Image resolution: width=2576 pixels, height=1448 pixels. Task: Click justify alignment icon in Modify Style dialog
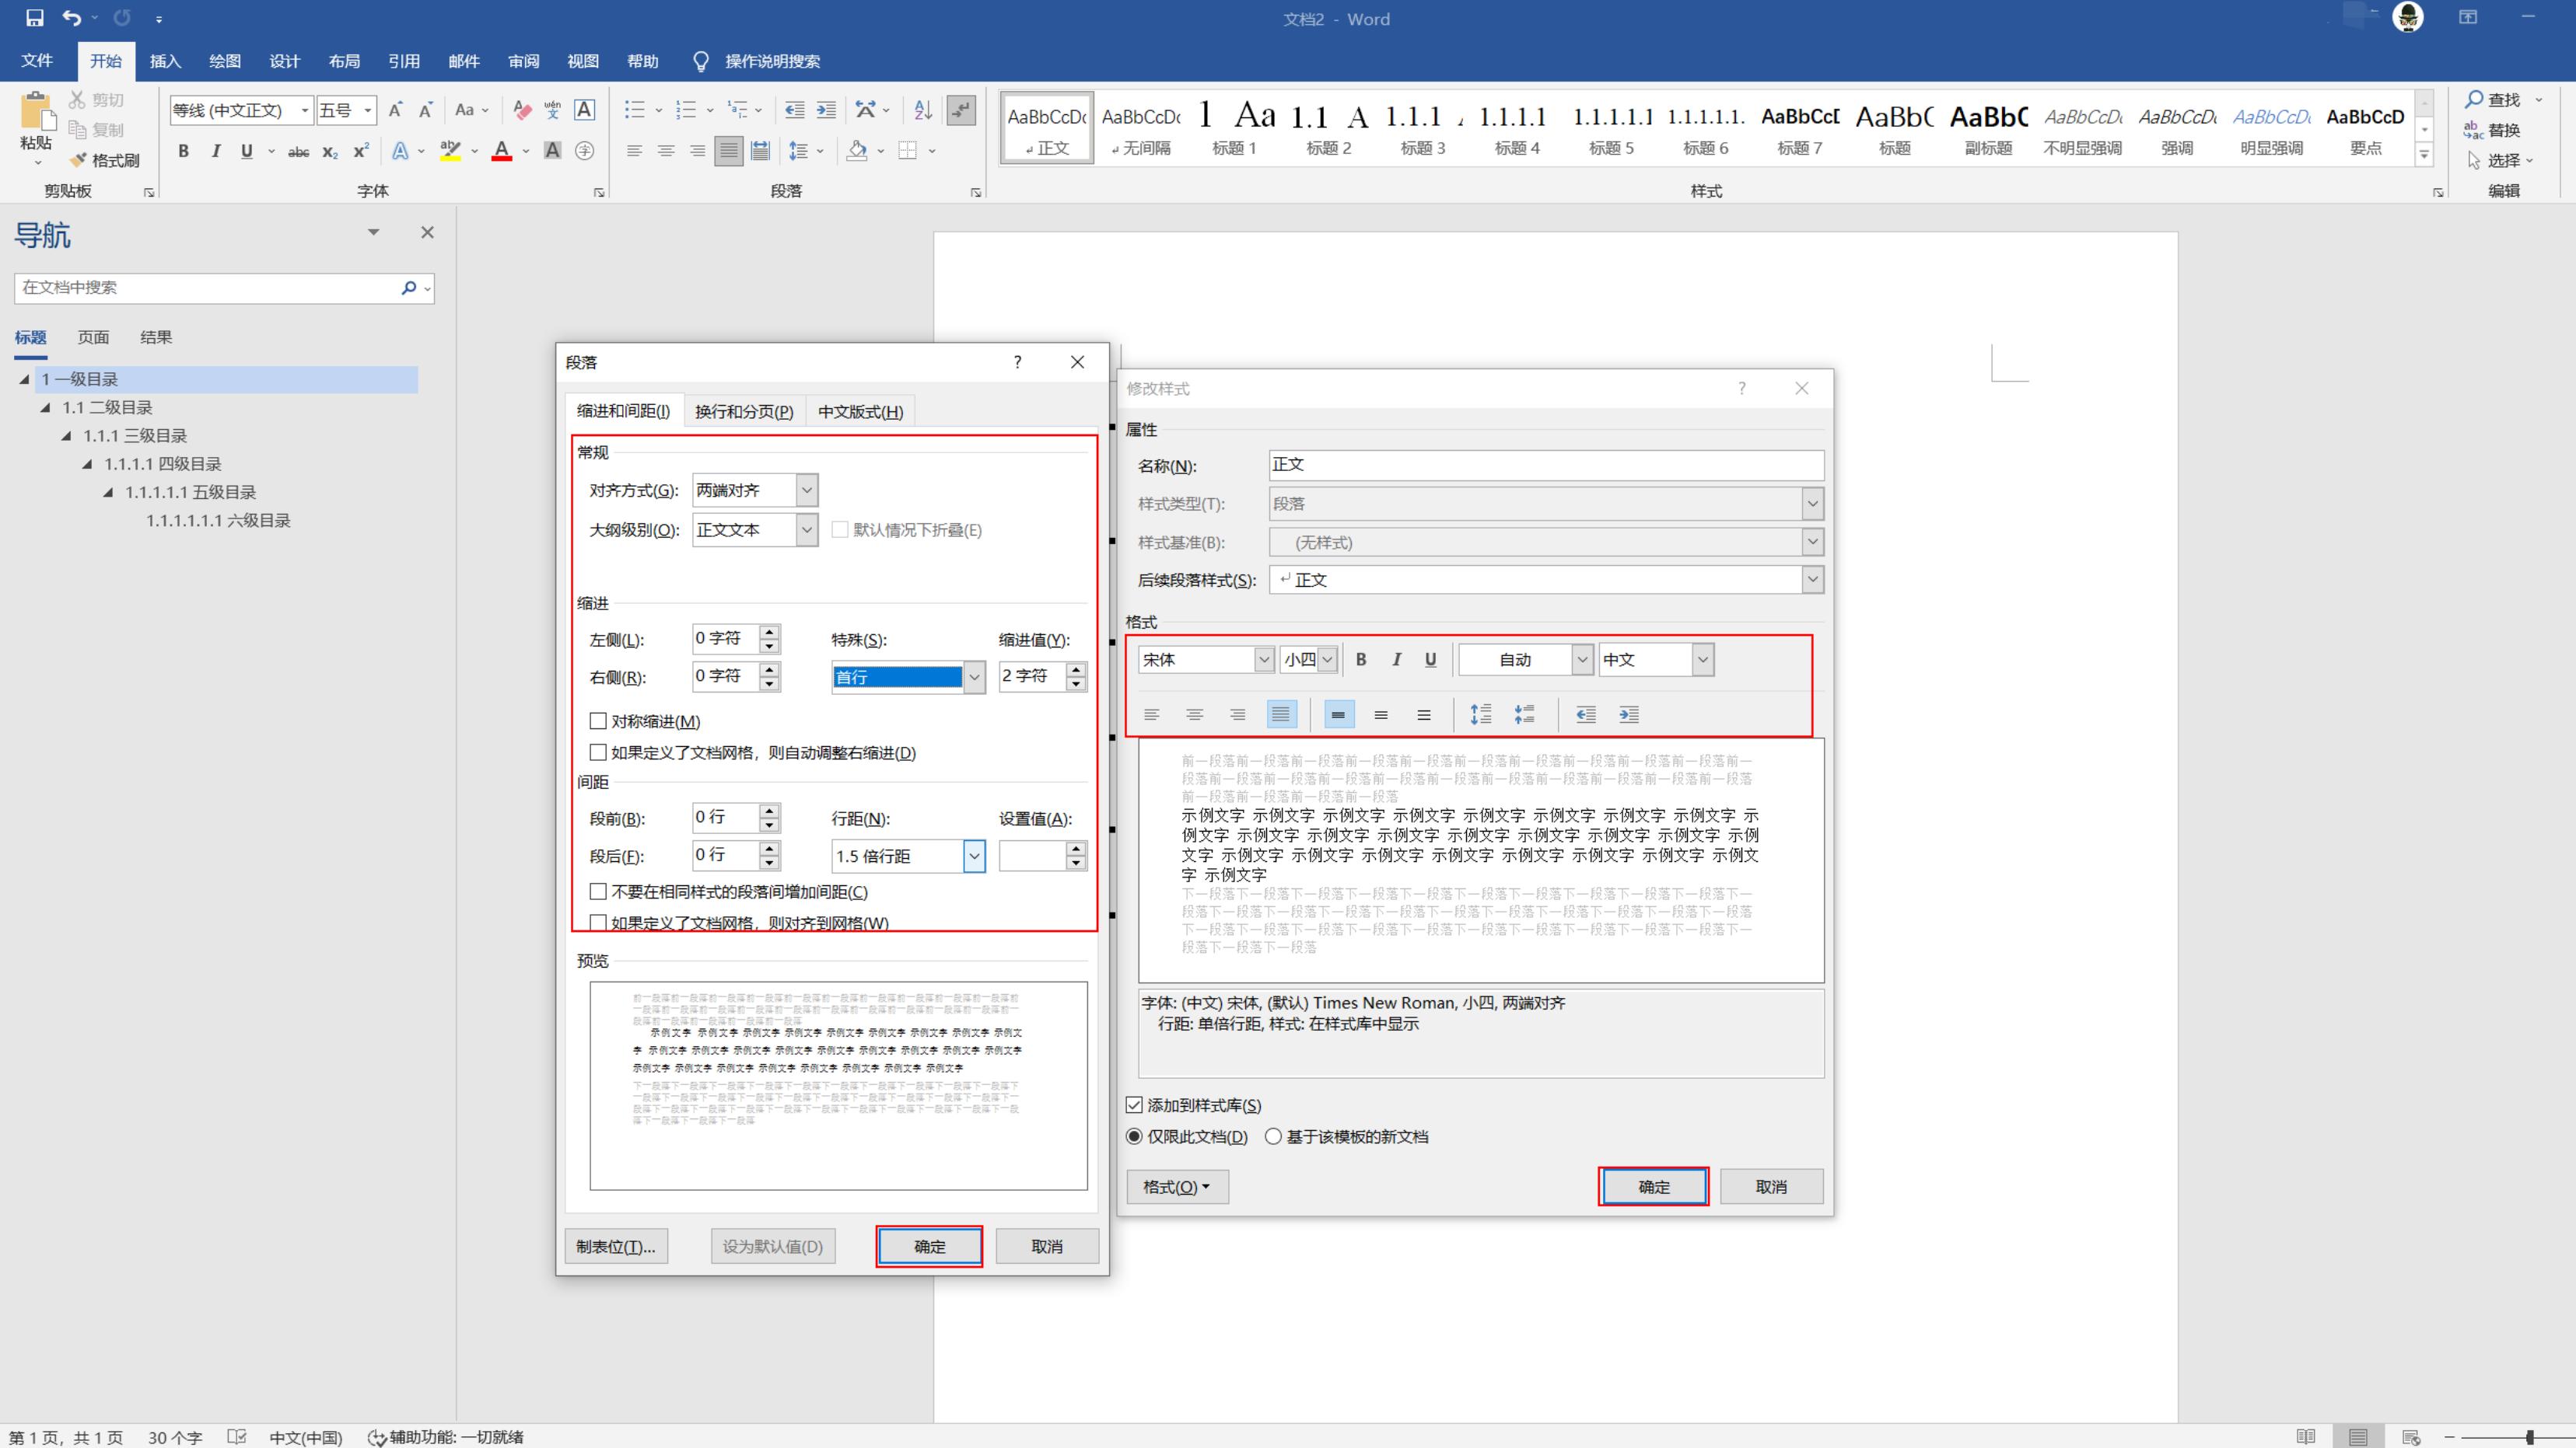click(x=1281, y=714)
